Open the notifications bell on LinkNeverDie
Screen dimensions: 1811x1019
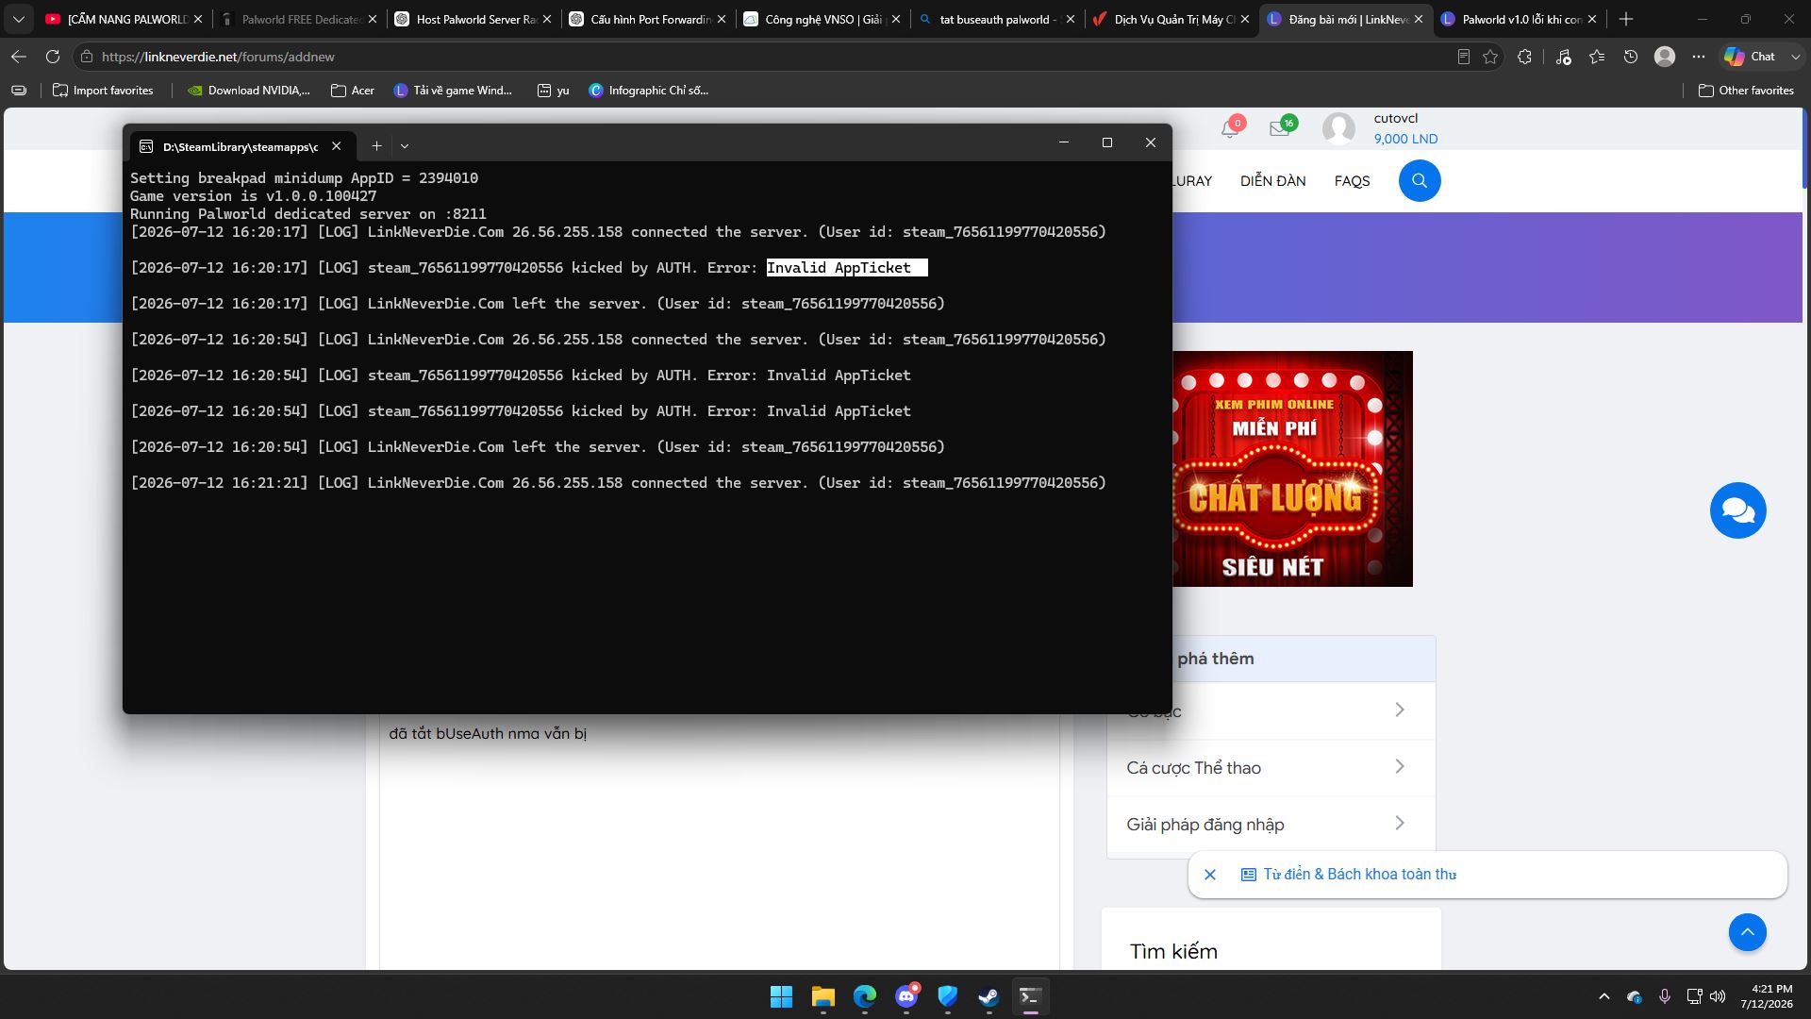click(1230, 128)
